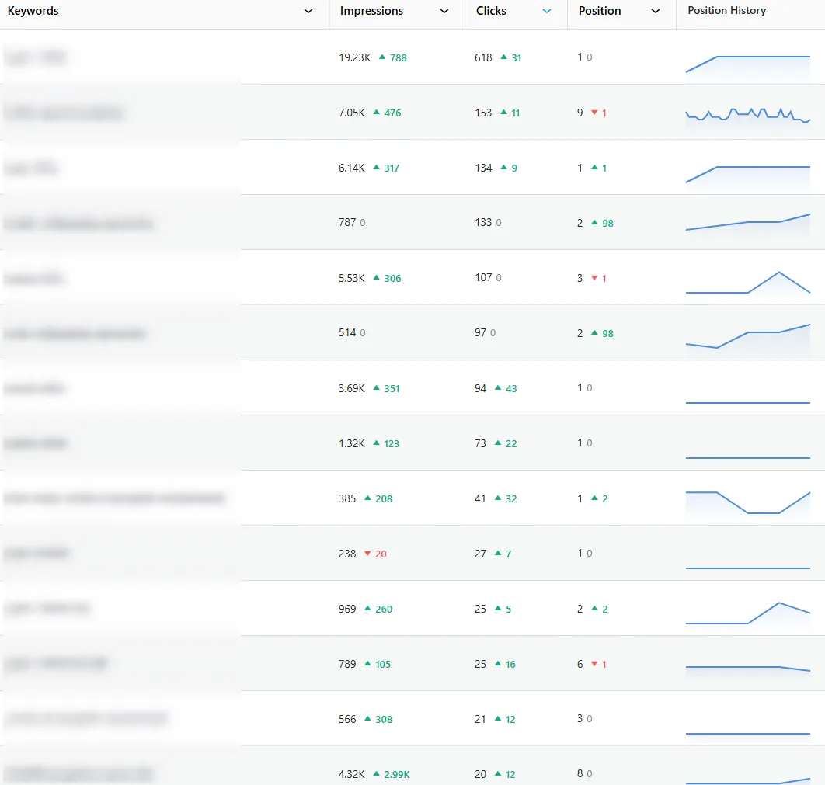Open the Keywords column dropdown chevron
The image size is (825, 785).
click(308, 12)
